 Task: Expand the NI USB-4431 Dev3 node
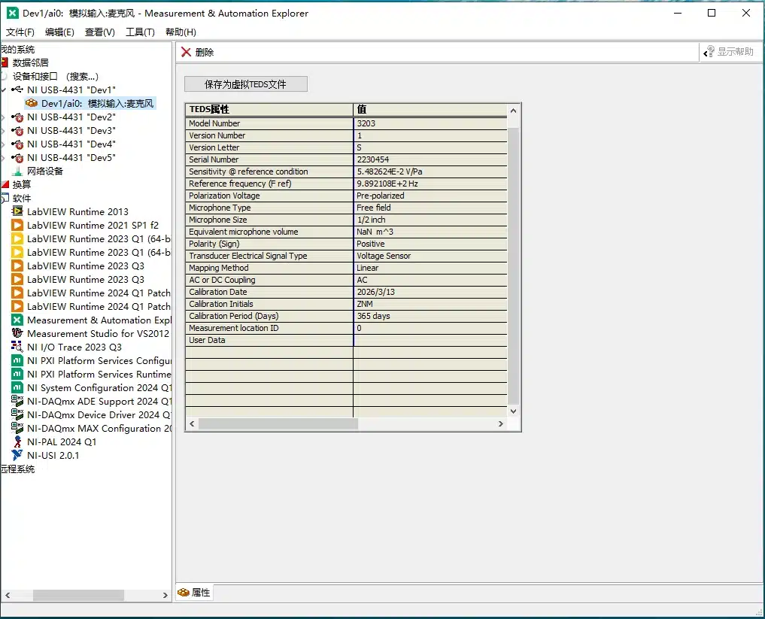coord(4,131)
